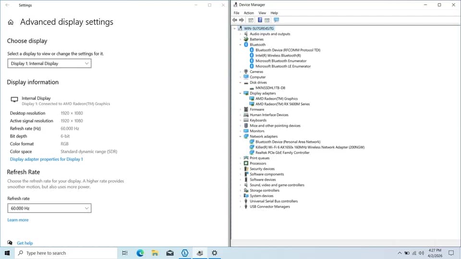Open the Refresh rate 60.000 Hz dropdown
The width and height of the screenshot is (461, 259).
[x=49, y=208]
